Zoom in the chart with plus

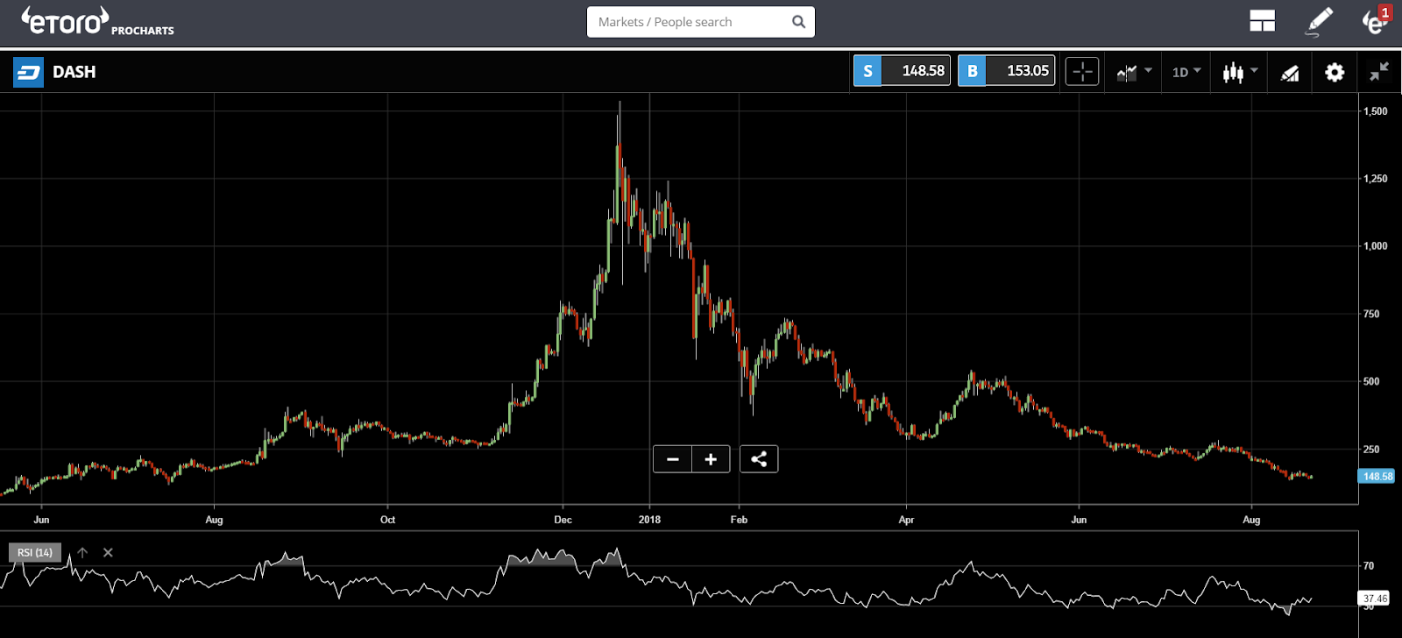(711, 459)
